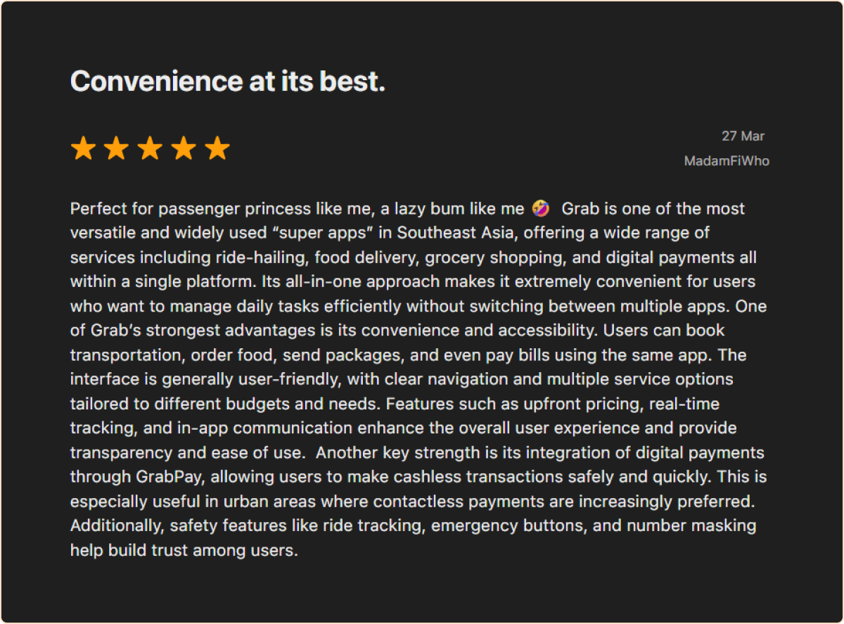Click the 'Convenience at its best.' review title

click(x=228, y=82)
